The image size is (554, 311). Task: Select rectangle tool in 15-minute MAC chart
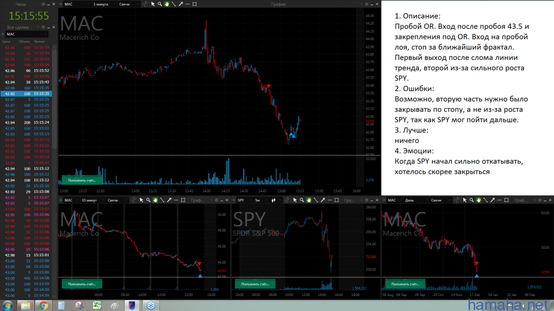[183, 200]
